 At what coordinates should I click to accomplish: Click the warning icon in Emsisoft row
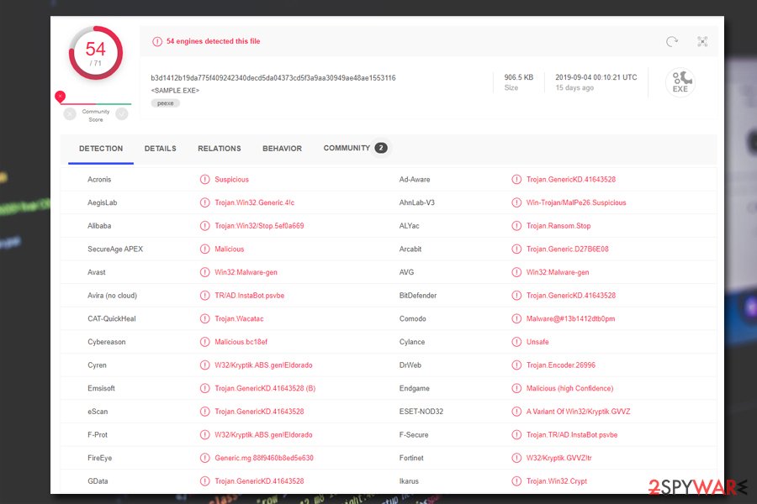(204, 388)
